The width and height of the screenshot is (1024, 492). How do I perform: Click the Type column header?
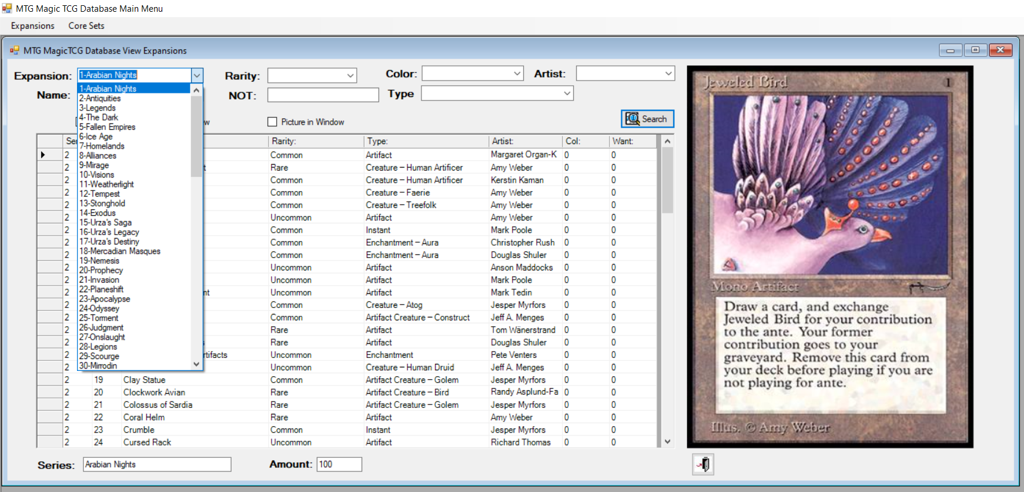point(426,141)
